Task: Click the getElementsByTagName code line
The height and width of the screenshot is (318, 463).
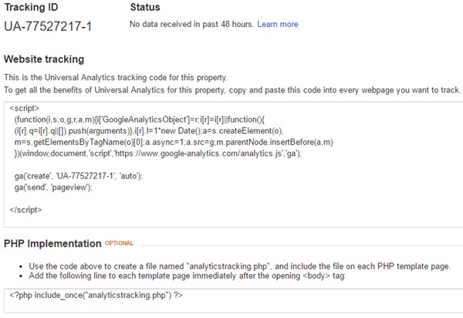Action: pos(174,142)
